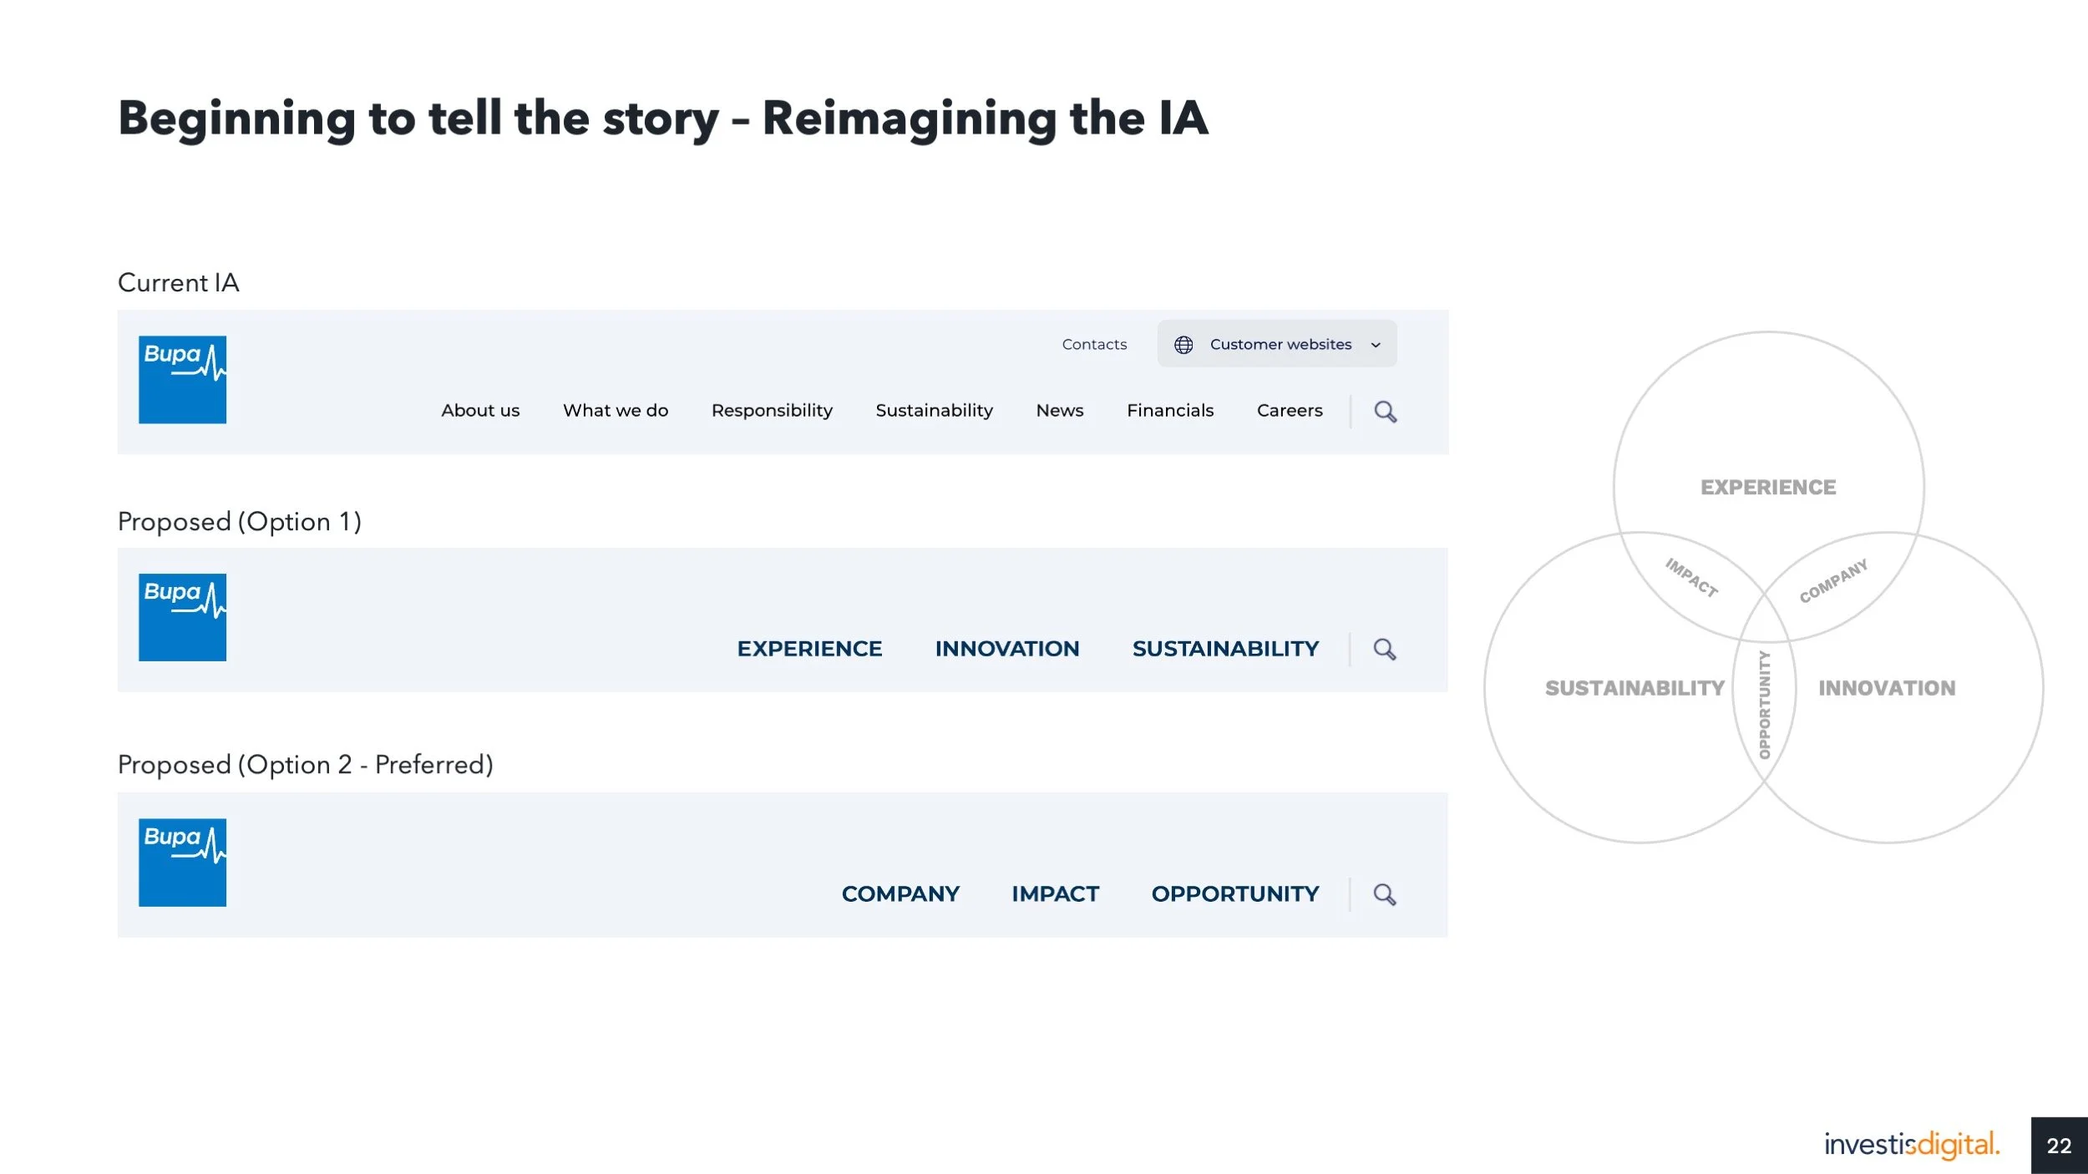This screenshot has height=1174, width=2088.
Task: Click the globe icon beside Customer websites
Action: coord(1183,345)
